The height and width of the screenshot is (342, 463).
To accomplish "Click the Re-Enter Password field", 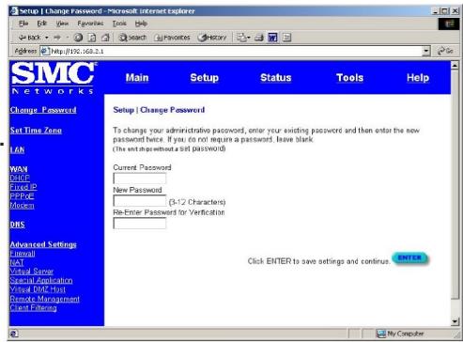I will tap(140, 224).
